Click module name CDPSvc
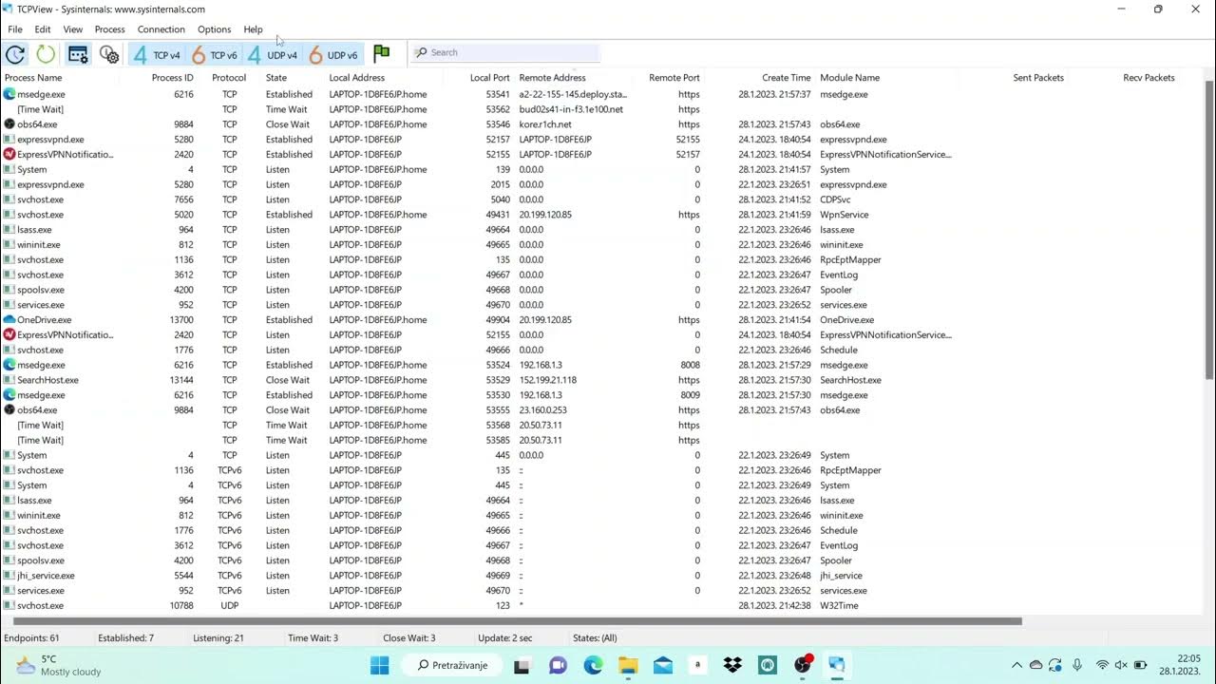Viewport: 1216px width, 684px height. click(836, 199)
